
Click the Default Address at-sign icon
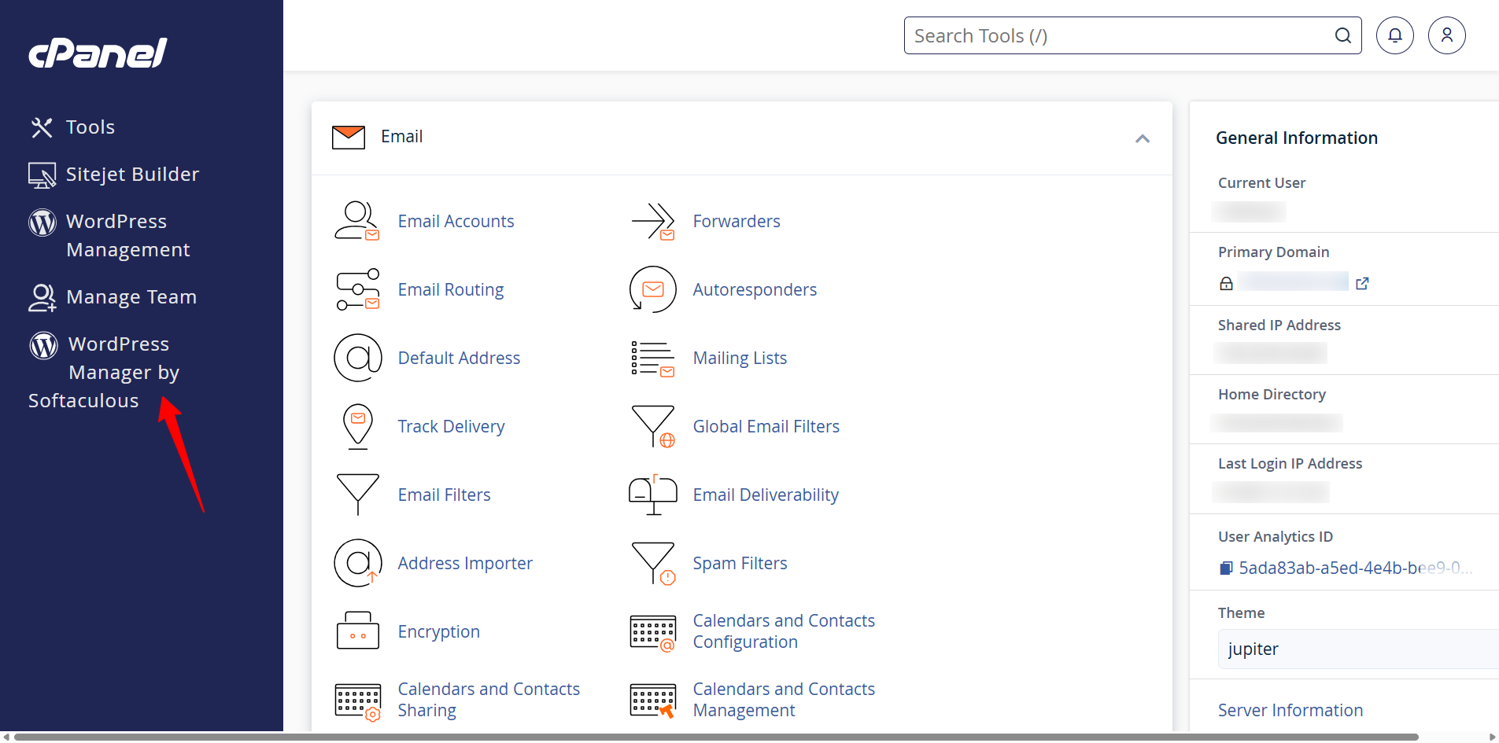click(358, 358)
